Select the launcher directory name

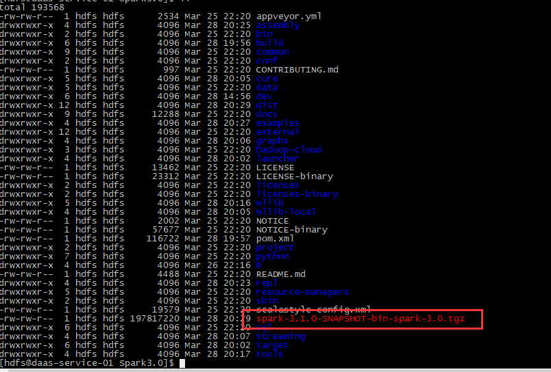tap(278, 159)
